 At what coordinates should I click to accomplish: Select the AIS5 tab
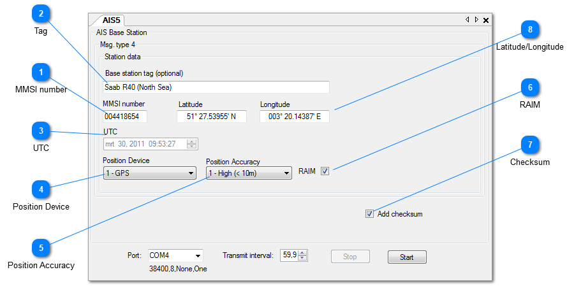111,20
